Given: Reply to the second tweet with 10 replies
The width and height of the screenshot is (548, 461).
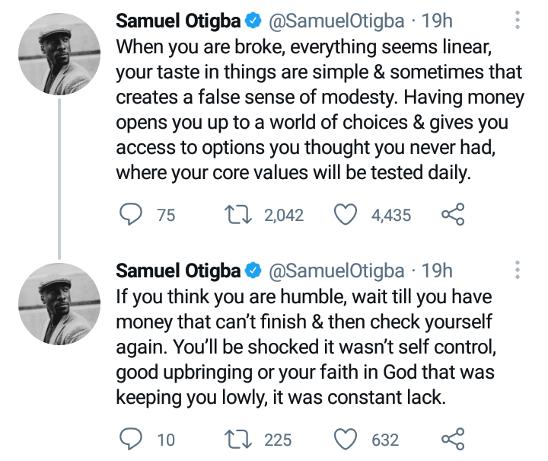Looking at the screenshot, I should coord(131,440).
